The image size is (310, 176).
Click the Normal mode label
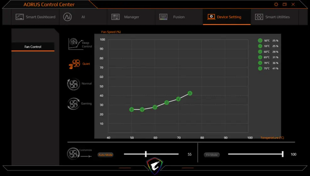pos(87,84)
